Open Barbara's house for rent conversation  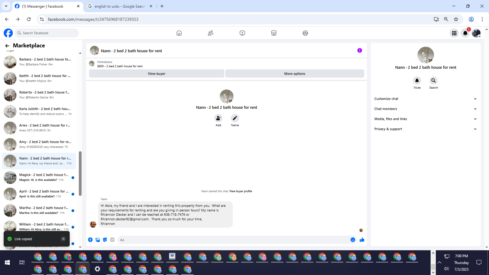pos(39,62)
